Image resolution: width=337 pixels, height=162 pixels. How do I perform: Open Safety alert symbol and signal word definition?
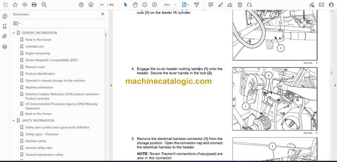point(57,127)
